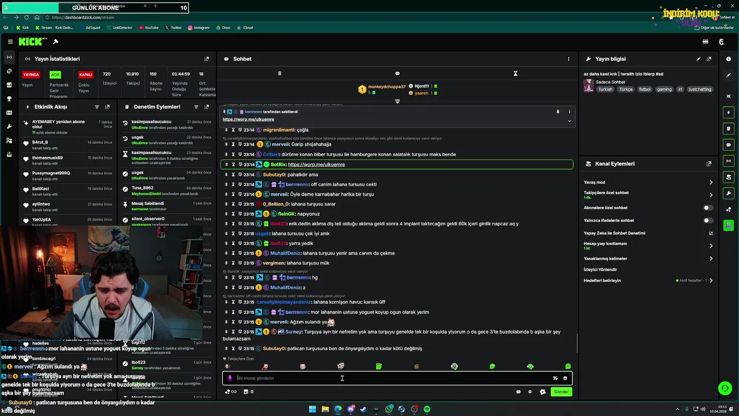This screenshot has width=739, height=416.
Task: Expand Yasaklanmış kelimeler settings
Action: click(x=711, y=258)
